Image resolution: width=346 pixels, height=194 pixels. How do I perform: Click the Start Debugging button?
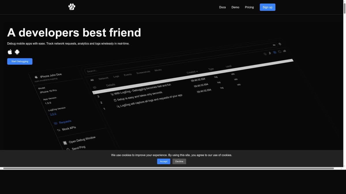20,61
